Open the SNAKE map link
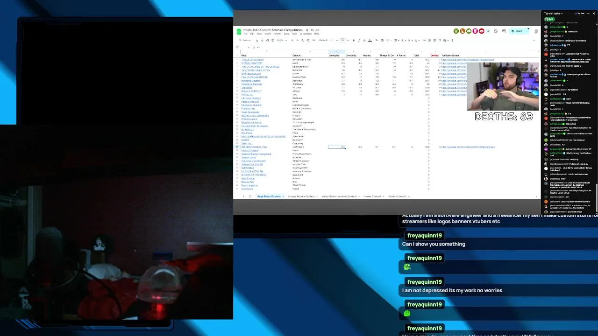 click(245, 140)
